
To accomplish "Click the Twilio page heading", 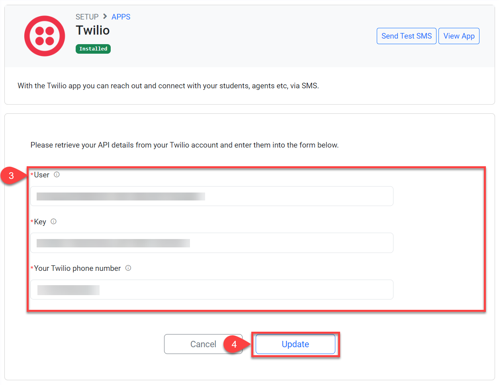I will pos(93,31).
